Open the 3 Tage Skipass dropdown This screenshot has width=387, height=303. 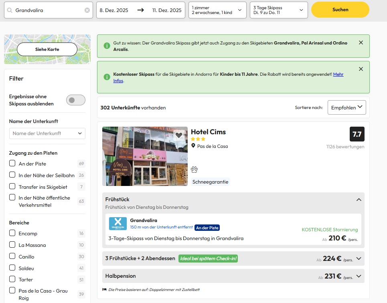coord(279,10)
